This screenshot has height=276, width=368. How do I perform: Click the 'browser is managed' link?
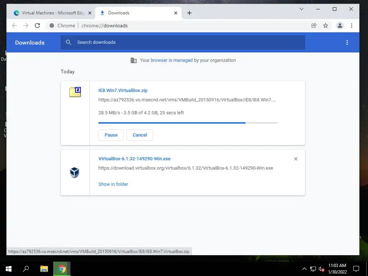171,60
